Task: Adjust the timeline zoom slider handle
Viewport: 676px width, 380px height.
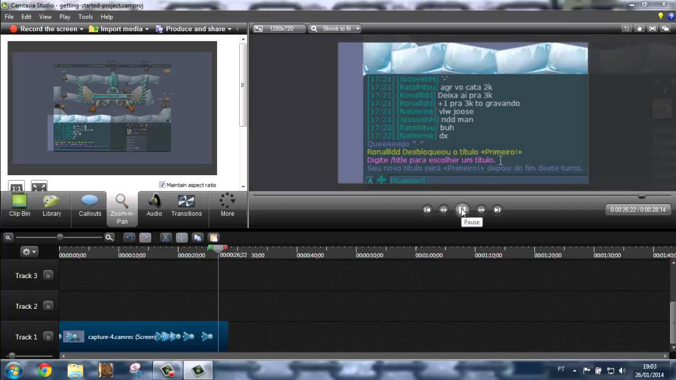Action: [x=60, y=237]
